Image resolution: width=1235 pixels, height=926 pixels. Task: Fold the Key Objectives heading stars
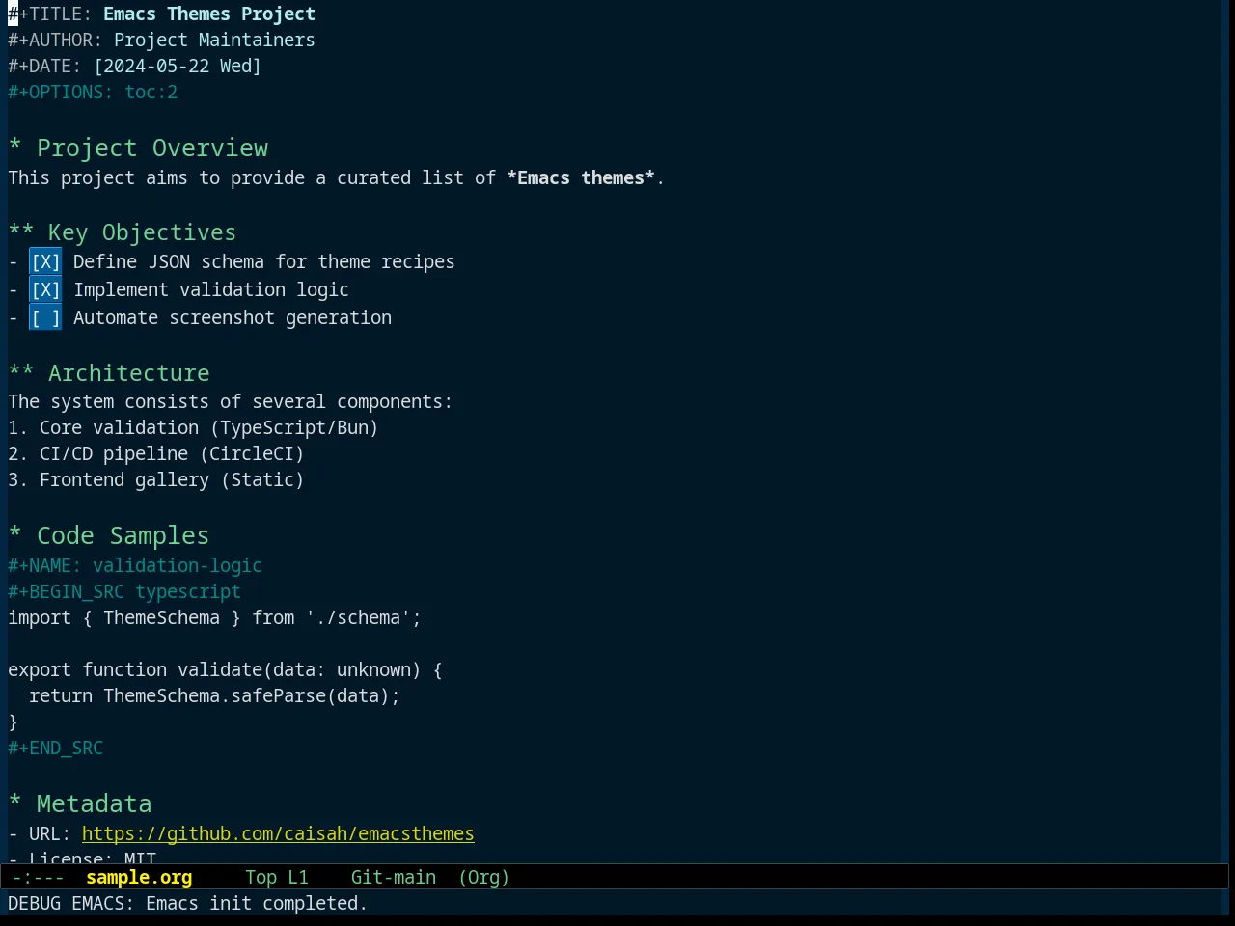(21, 232)
